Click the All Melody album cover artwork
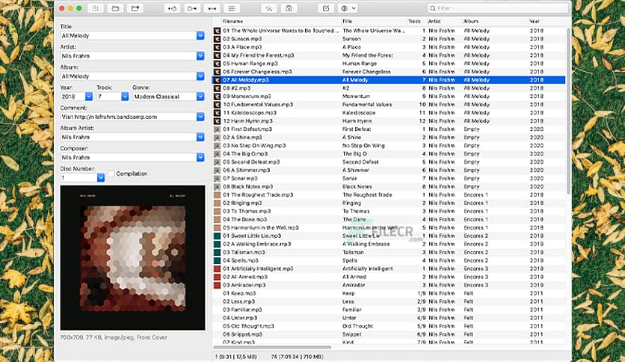This screenshot has height=362, width=625. pyautogui.click(x=133, y=257)
